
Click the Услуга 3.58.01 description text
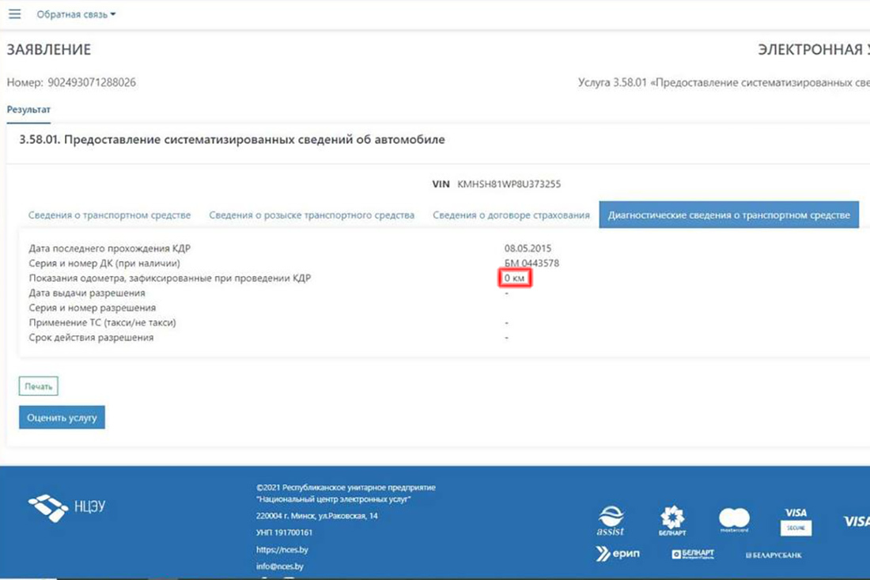click(724, 83)
